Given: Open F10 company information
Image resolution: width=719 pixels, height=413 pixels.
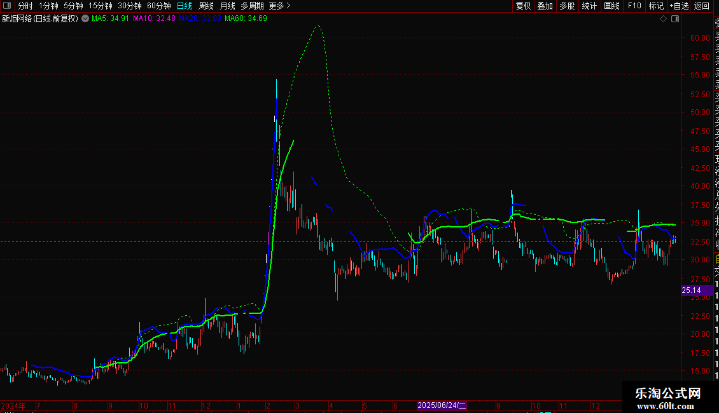Looking at the screenshot, I should pos(634,6).
